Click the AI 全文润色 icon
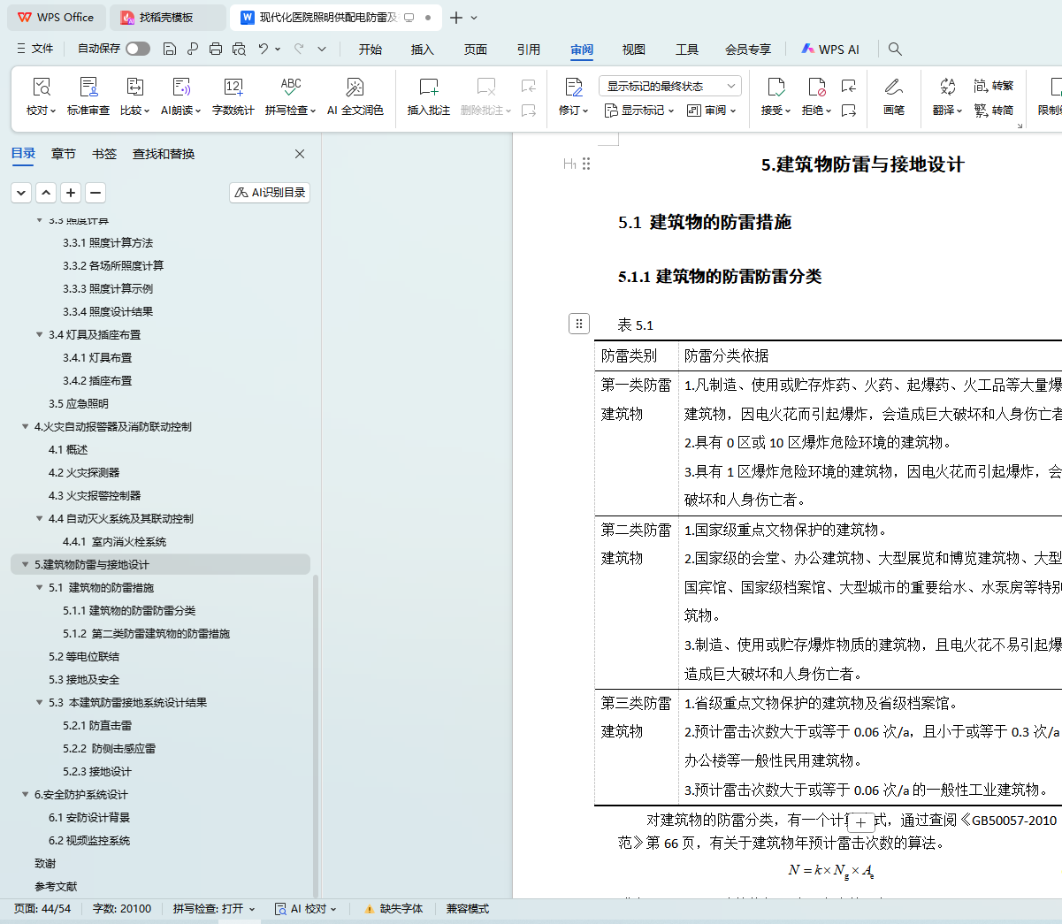Image resolution: width=1062 pixels, height=924 pixels. [355, 88]
